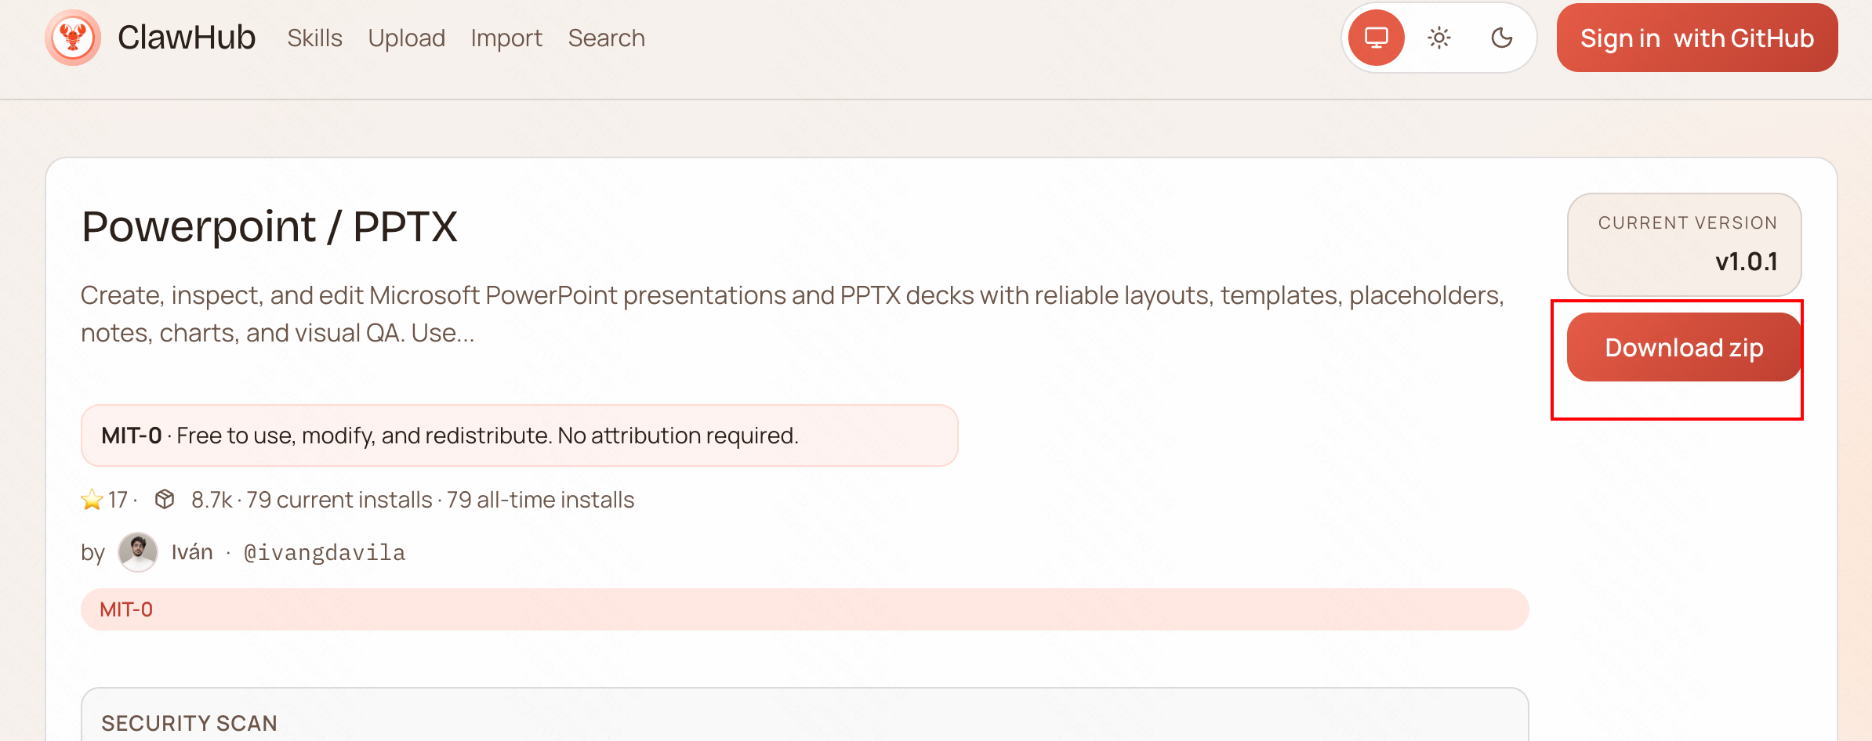
Task: Download the skill zip file
Action: pos(1684,347)
